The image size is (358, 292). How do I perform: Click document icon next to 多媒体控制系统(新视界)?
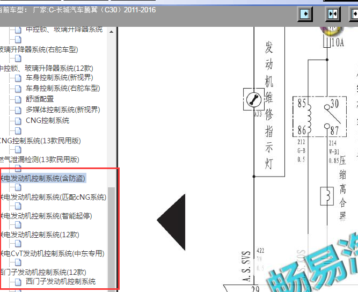pyautogui.click(x=18, y=110)
